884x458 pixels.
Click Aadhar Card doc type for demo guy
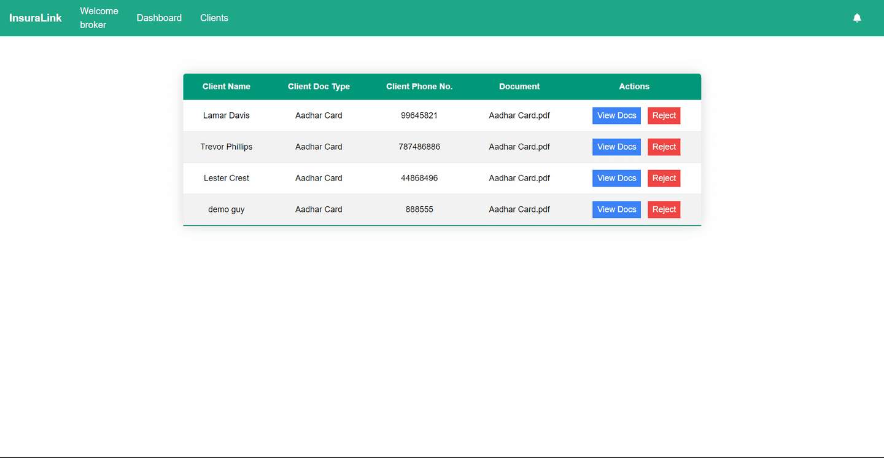(x=319, y=209)
